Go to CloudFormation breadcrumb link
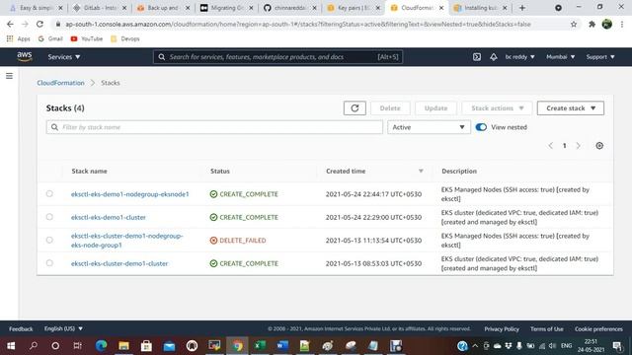The height and width of the screenshot is (355, 632). 60,83
